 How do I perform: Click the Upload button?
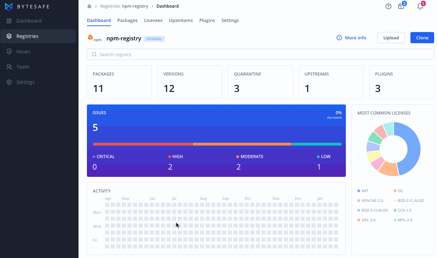(391, 38)
